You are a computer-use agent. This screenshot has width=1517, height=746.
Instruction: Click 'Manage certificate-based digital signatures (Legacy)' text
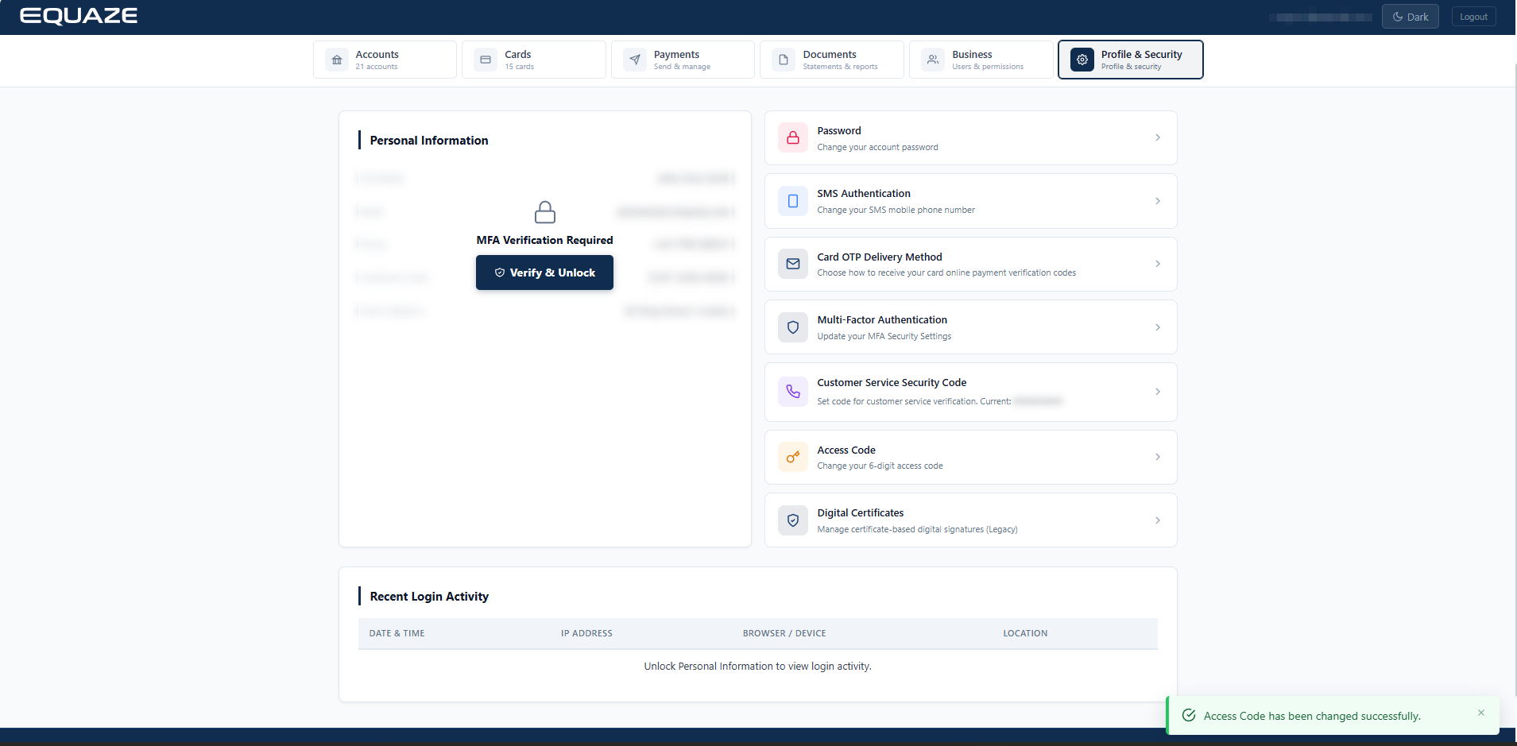point(917,529)
